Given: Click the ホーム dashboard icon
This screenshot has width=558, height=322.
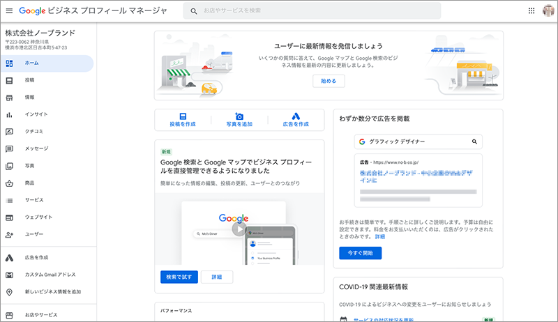Looking at the screenshot, I should click(9, 63).
